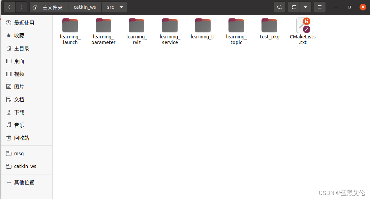Viewport: 370px width, 199px height.
Task: Select the learning_parameter folder icon
Action: pyautogui.click(x=103, y=25)
